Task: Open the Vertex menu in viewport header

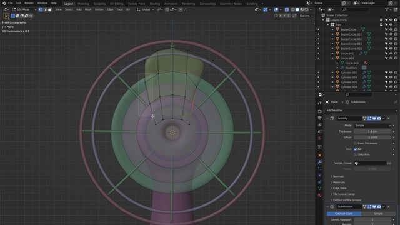Action: (x=99, y=9)
